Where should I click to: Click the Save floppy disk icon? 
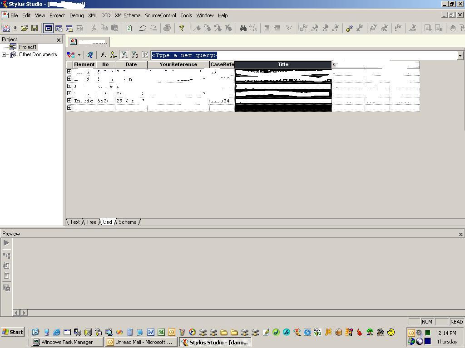tap(35, 28)
